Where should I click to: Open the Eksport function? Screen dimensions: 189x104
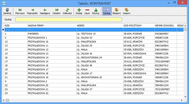[117, 11]
